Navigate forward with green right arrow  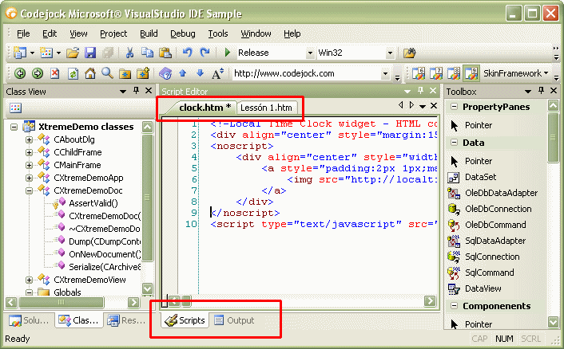[38, 73]
